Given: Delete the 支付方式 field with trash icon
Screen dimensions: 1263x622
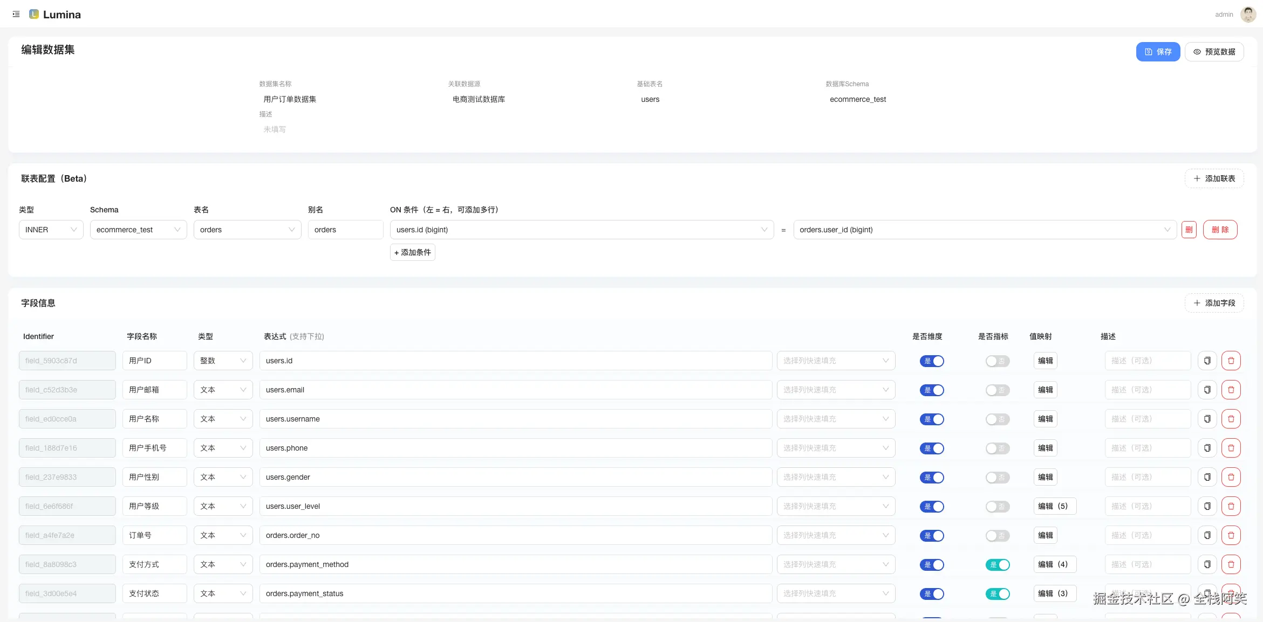Looking at the screenshot, I should point(1231,564).
